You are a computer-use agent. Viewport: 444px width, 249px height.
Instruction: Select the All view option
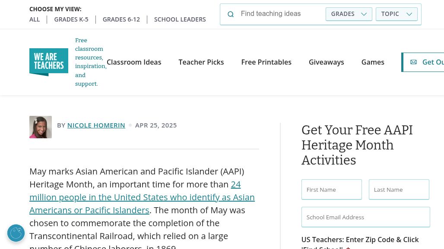tap(35, 19)
